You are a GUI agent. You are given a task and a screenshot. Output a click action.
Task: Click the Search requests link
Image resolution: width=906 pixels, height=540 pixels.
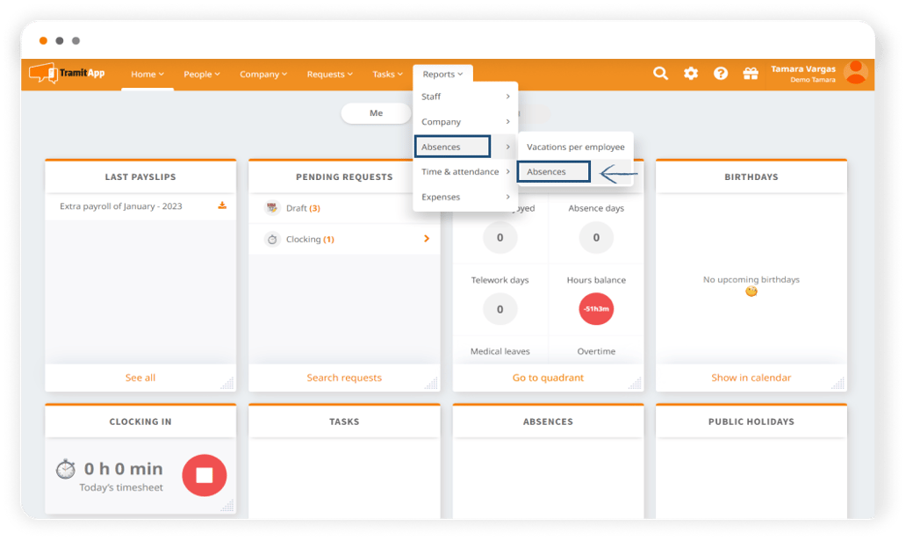pos(344,378)
